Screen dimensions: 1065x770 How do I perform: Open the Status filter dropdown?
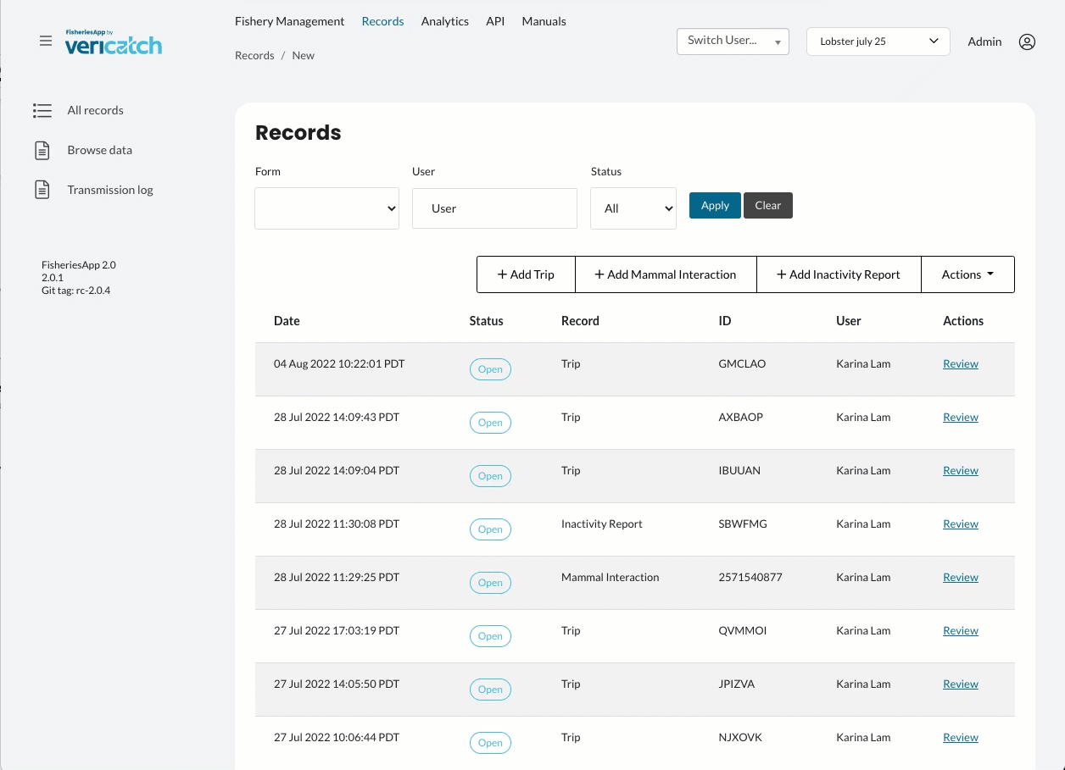633,208
